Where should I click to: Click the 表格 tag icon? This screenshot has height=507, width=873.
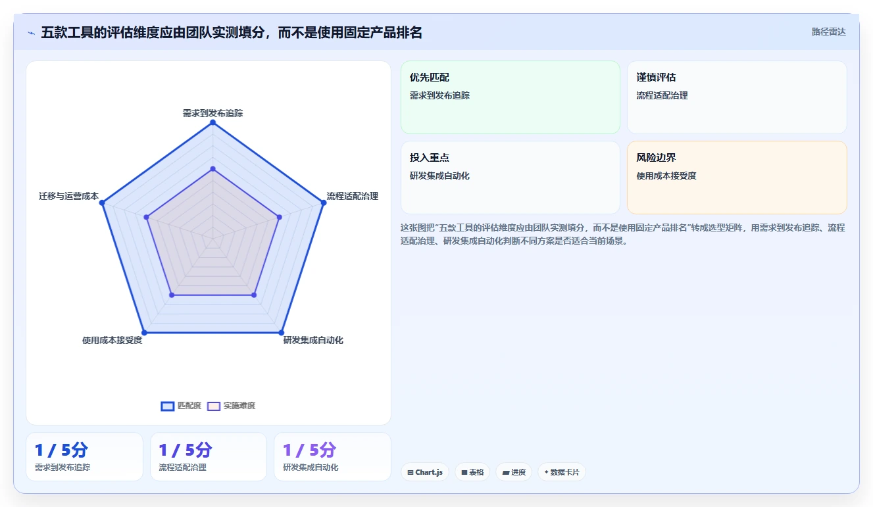coord(464,472)
